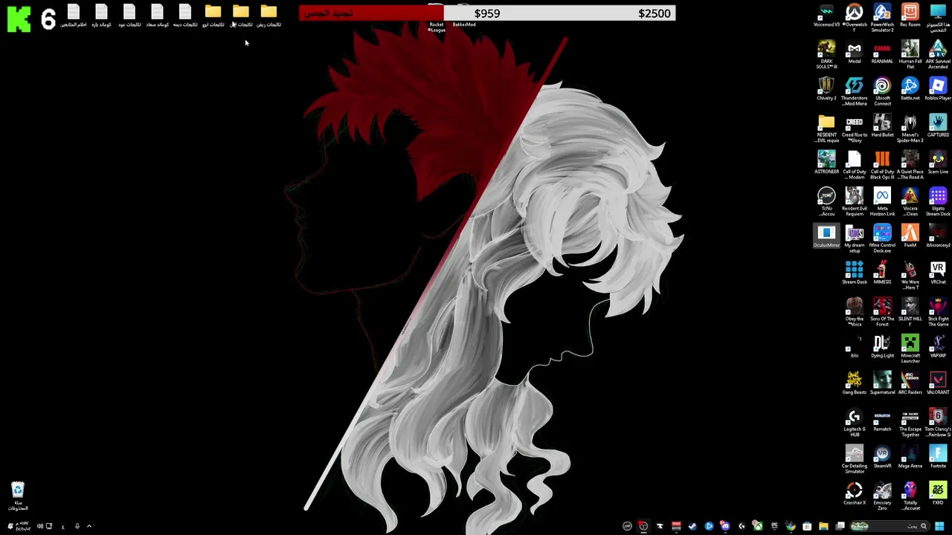
Task: Open Stick Fight The Game shortcut
Action: tap(938, 311)
